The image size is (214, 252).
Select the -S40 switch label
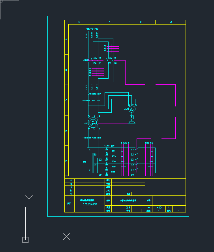[x=86, y=60]
